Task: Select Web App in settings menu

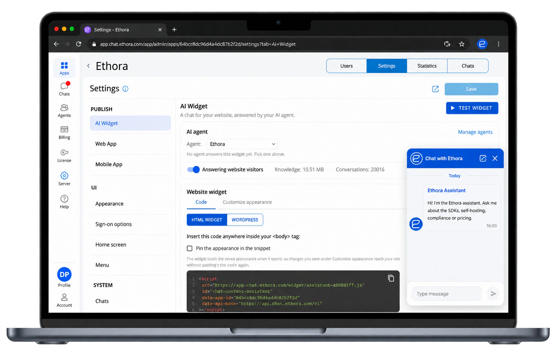Action: click(130, 144)
